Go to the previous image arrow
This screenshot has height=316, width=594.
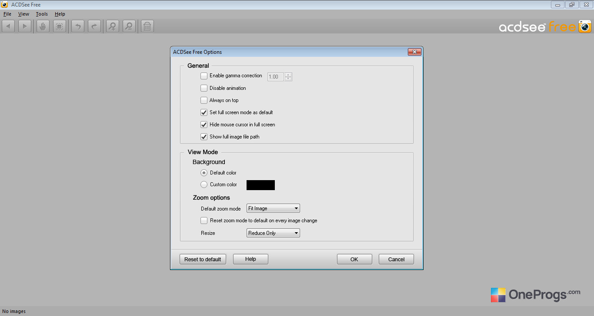coord(8,26)
